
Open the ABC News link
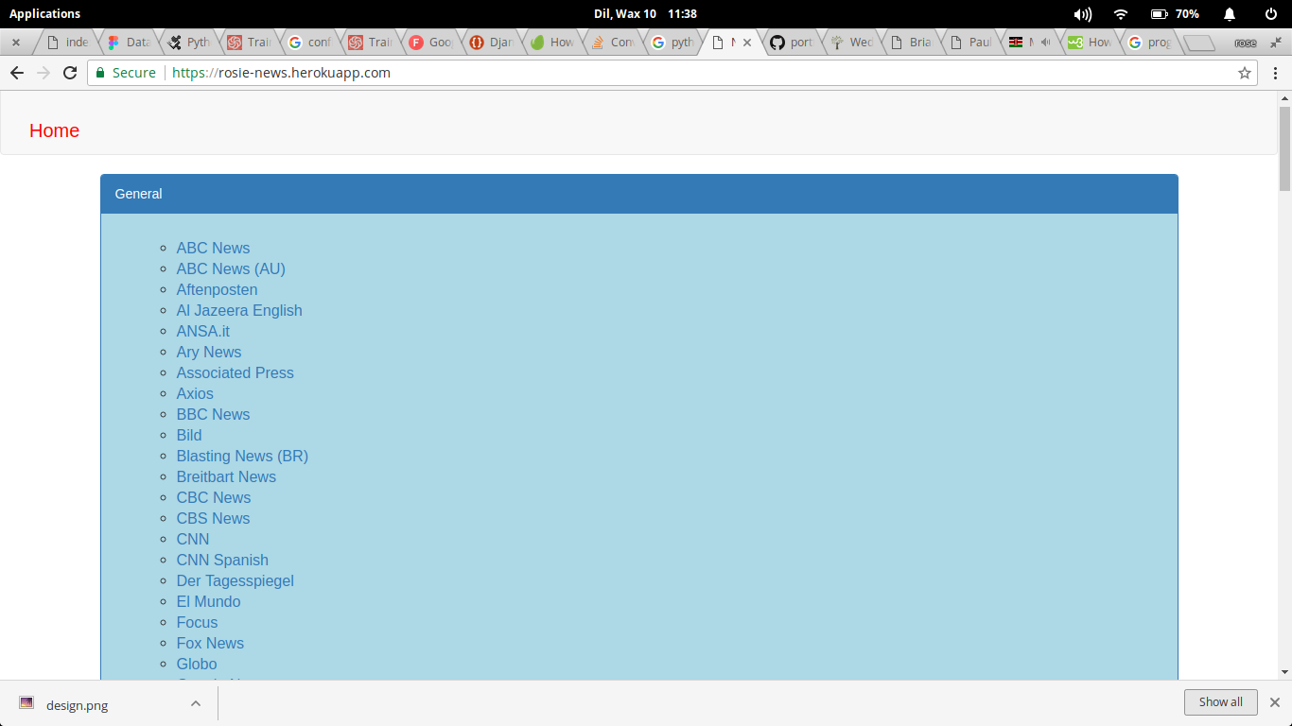click(x=213, y=248)
